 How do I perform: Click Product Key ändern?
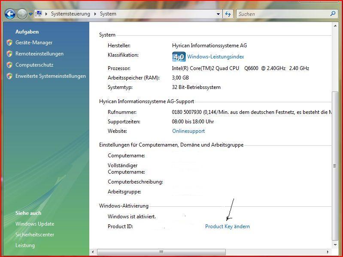pyautogui.click(x=227, y=226)
